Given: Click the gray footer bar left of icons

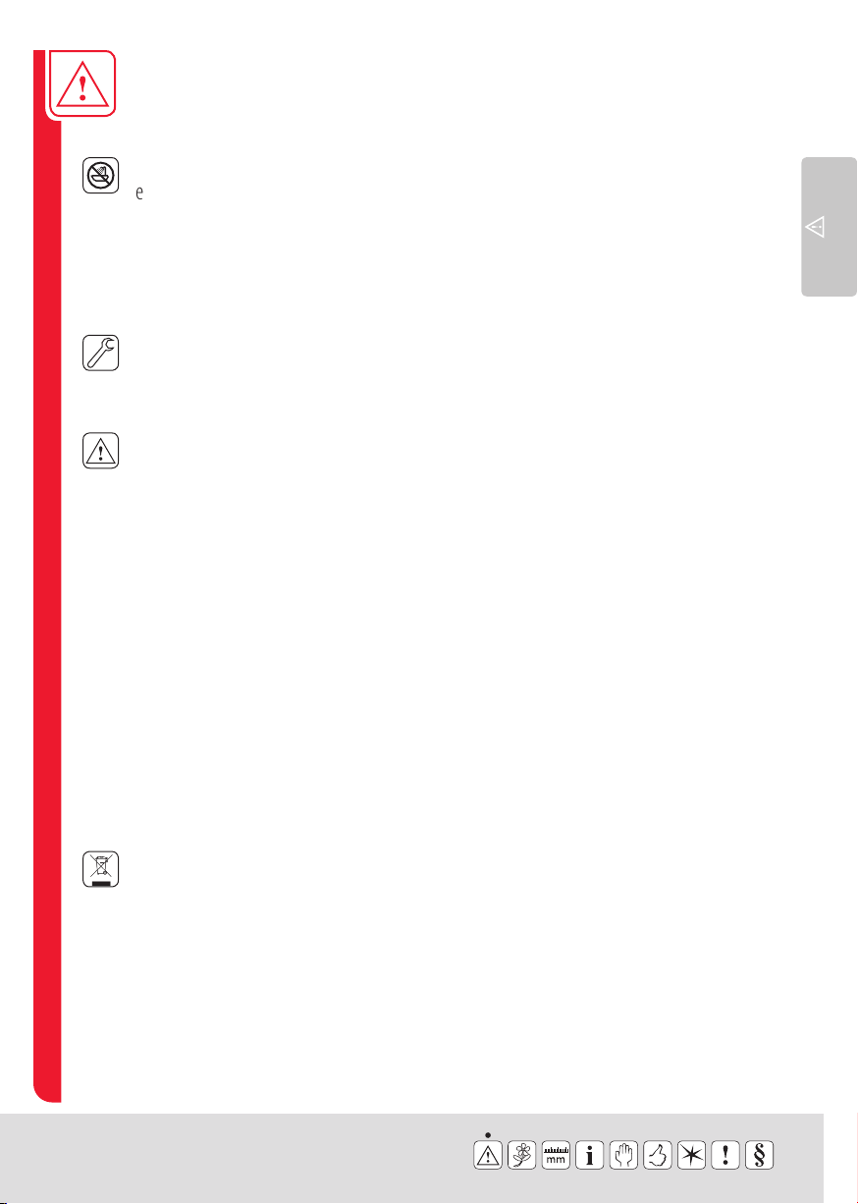Looking at the screenshot, I should tap(226, 1157).
